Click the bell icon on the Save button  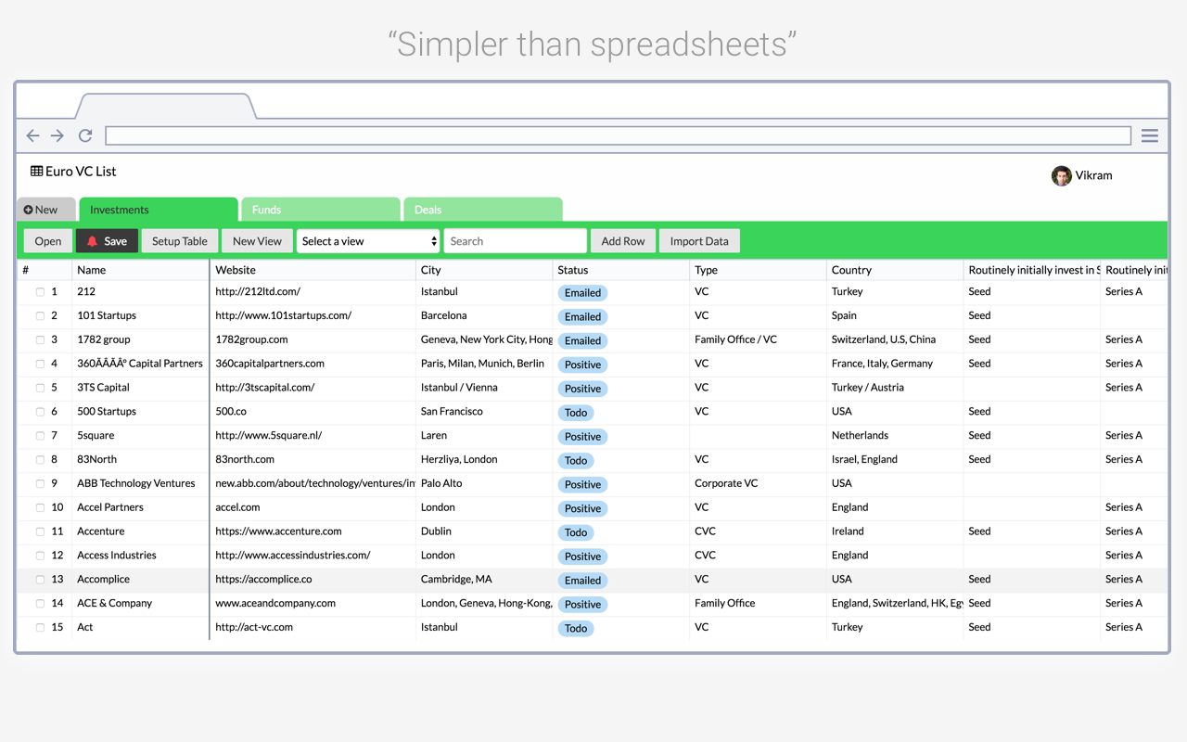(x=92, y=241)
